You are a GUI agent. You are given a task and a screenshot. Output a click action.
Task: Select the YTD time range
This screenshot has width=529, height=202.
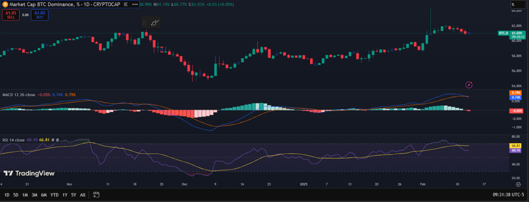click(54, 195)
